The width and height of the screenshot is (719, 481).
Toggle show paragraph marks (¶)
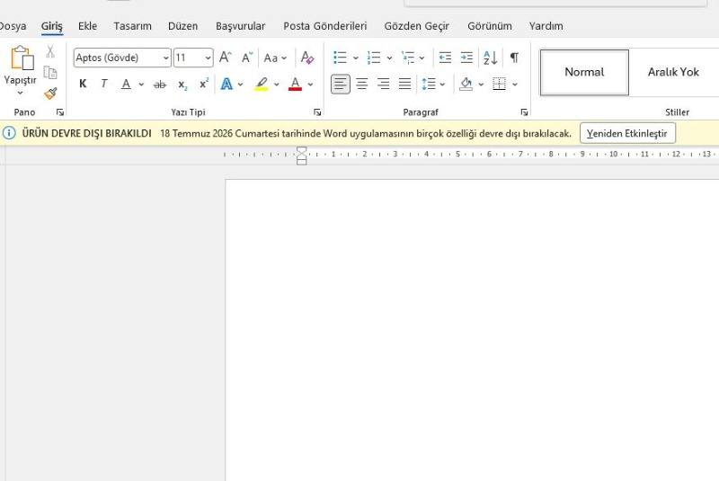514,58
